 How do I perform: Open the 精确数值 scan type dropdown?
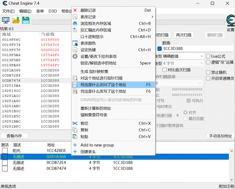[183, 56]
